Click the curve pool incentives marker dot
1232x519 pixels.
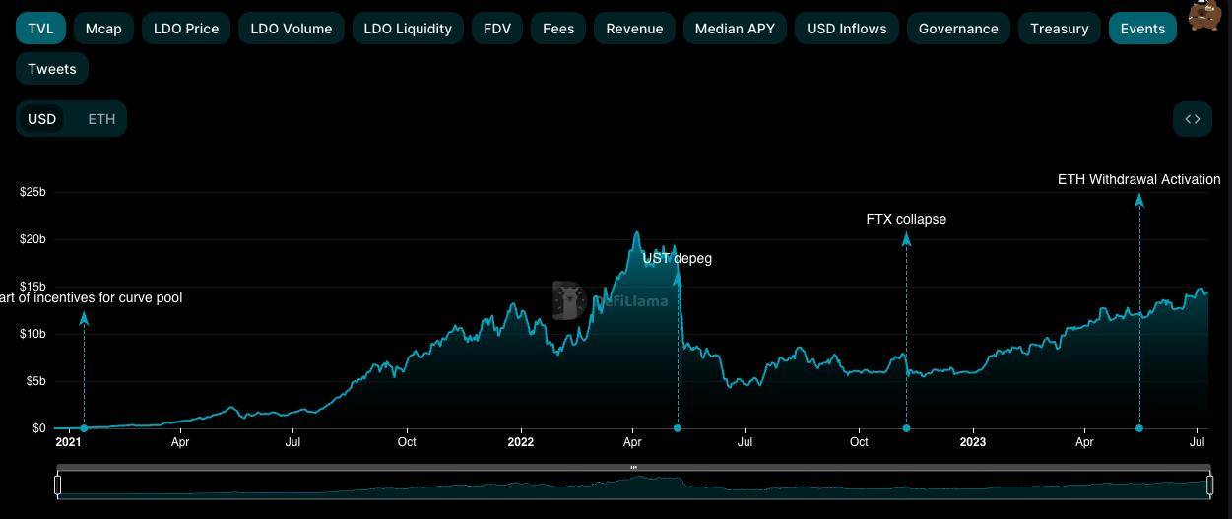[x=84, y=428]
